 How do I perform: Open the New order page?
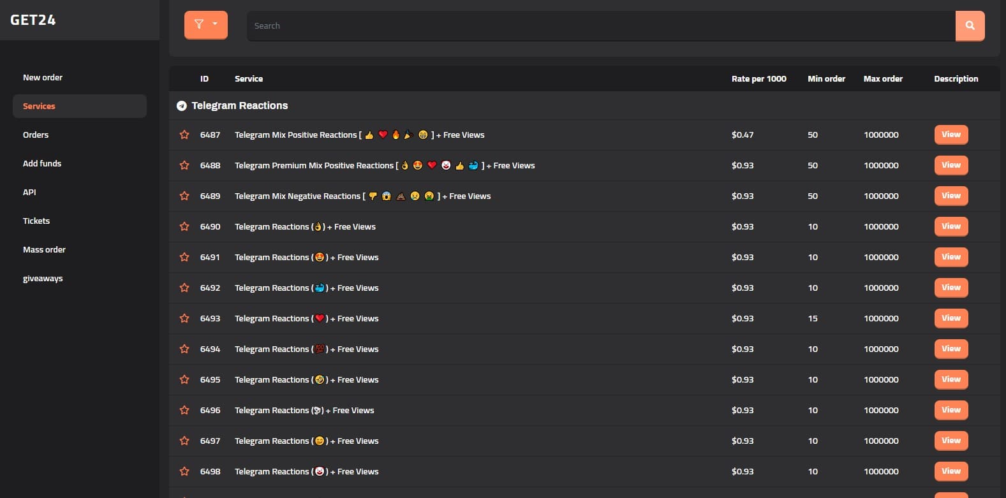click(43, 78)
